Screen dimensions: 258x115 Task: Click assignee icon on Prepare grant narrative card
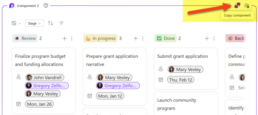[90, 77]
